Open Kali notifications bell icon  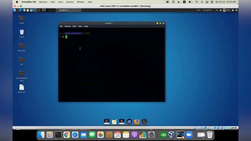pos(221,10)
